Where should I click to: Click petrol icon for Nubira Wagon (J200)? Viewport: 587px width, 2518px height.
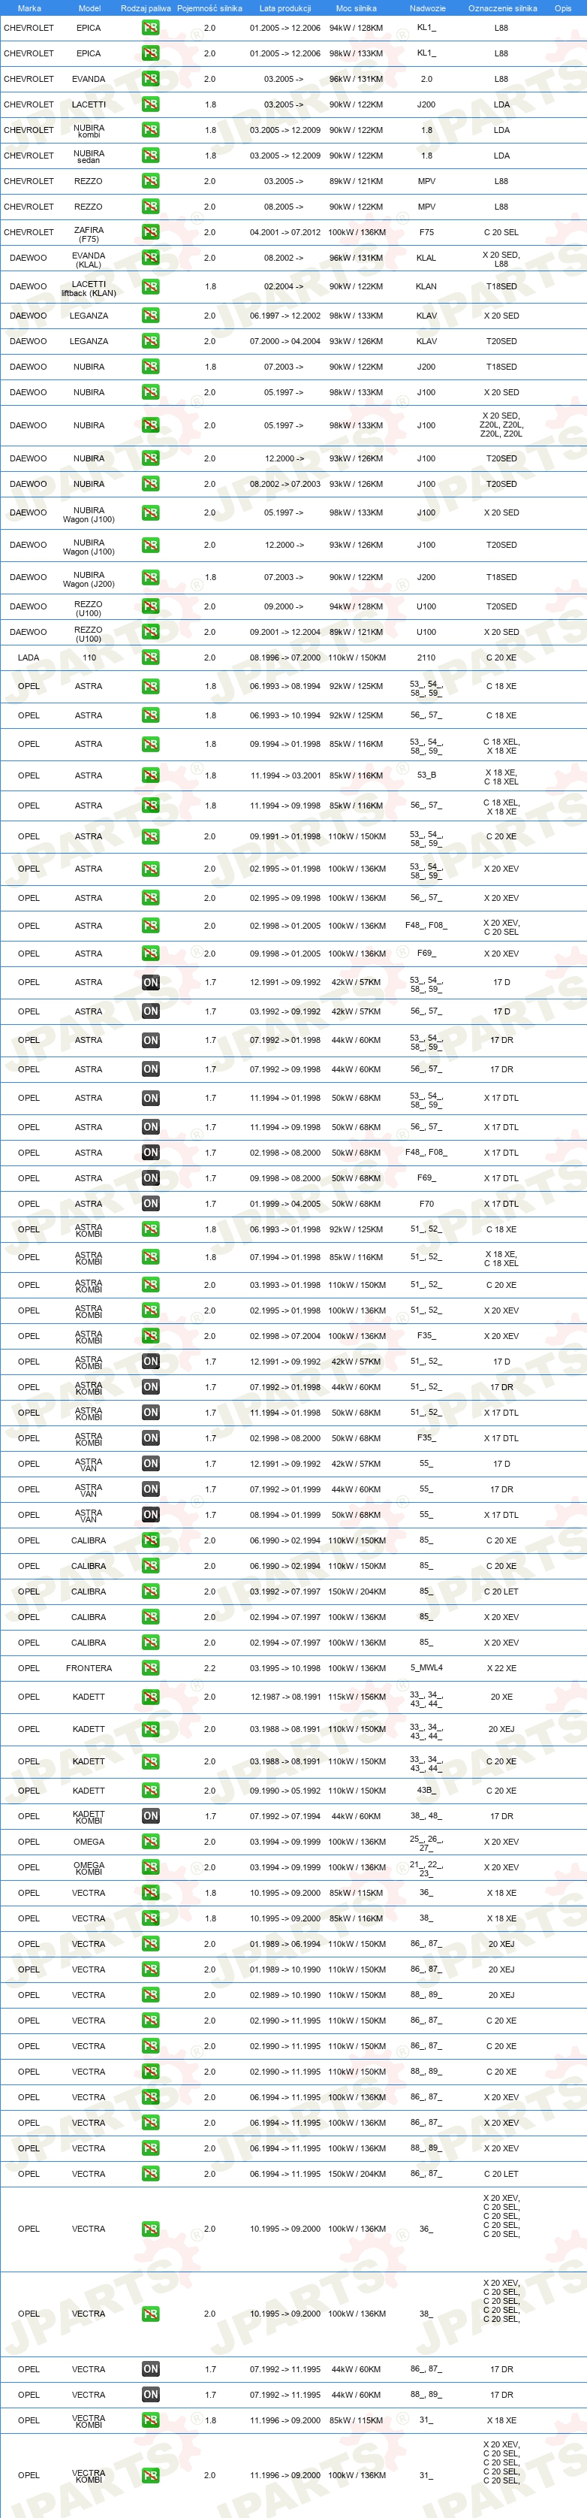pyautogui.click(x=150, y=578)
